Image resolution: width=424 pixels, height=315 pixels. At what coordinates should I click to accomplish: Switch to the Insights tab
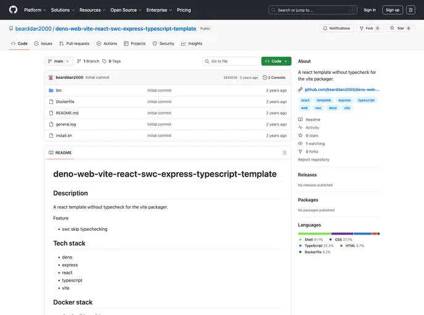192,44
